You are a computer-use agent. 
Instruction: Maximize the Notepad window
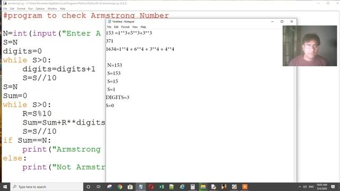pos(282,21)
